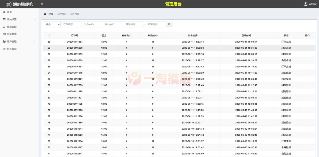This screenshot has height=157, width=319.
Task: Click the 开始时间 date field
Action: pos(134,24)
